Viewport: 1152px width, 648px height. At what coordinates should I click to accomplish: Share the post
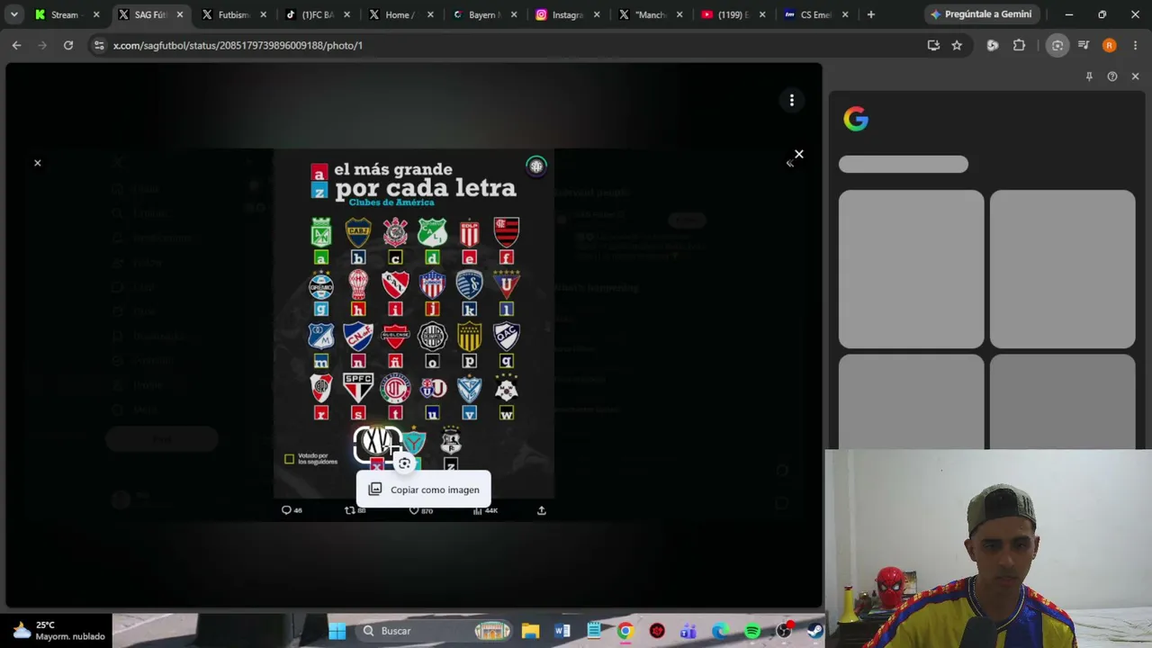[542, 510]
